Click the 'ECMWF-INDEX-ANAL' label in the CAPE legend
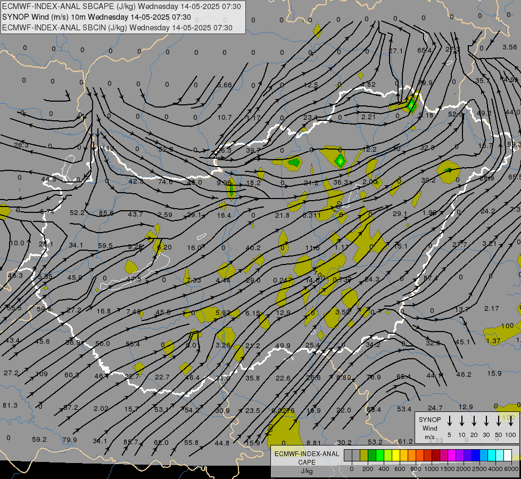This screenshot has width=521, height=479. (307, 454)
